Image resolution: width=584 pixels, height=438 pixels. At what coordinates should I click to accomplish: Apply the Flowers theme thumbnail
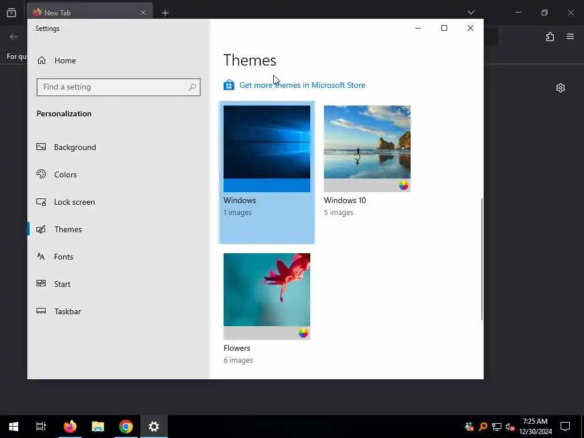[x=267, y=297]
